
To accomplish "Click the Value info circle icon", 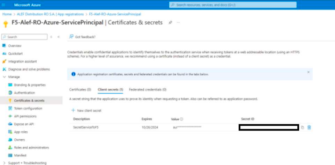I will [181, 119].
